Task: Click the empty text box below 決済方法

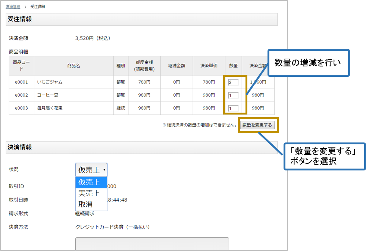Action: (x=152, y=244)
